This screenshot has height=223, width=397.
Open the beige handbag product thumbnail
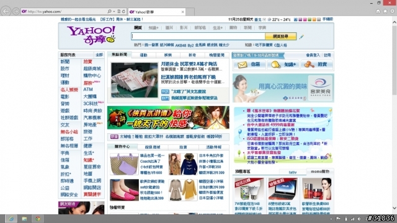click(124, 164)
